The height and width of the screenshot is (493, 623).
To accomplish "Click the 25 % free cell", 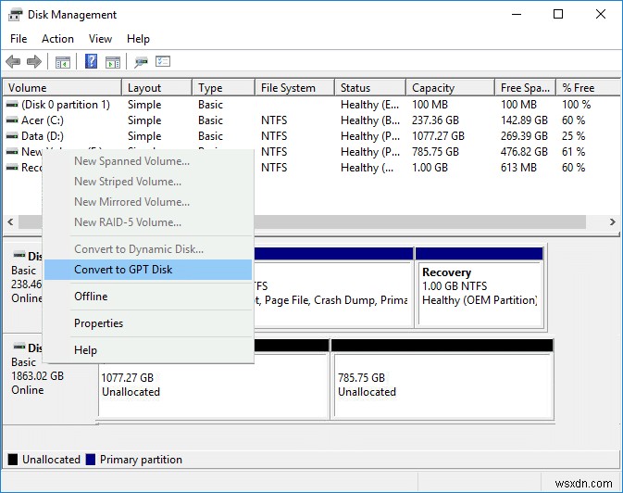I will click(x=573, y=136).
